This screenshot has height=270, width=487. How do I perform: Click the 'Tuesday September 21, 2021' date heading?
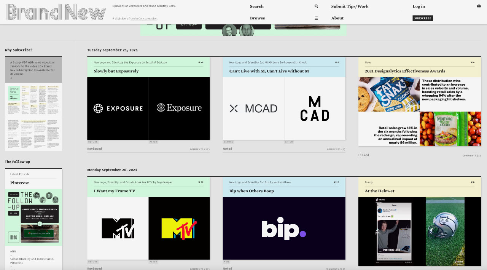[x=113, y=50]
